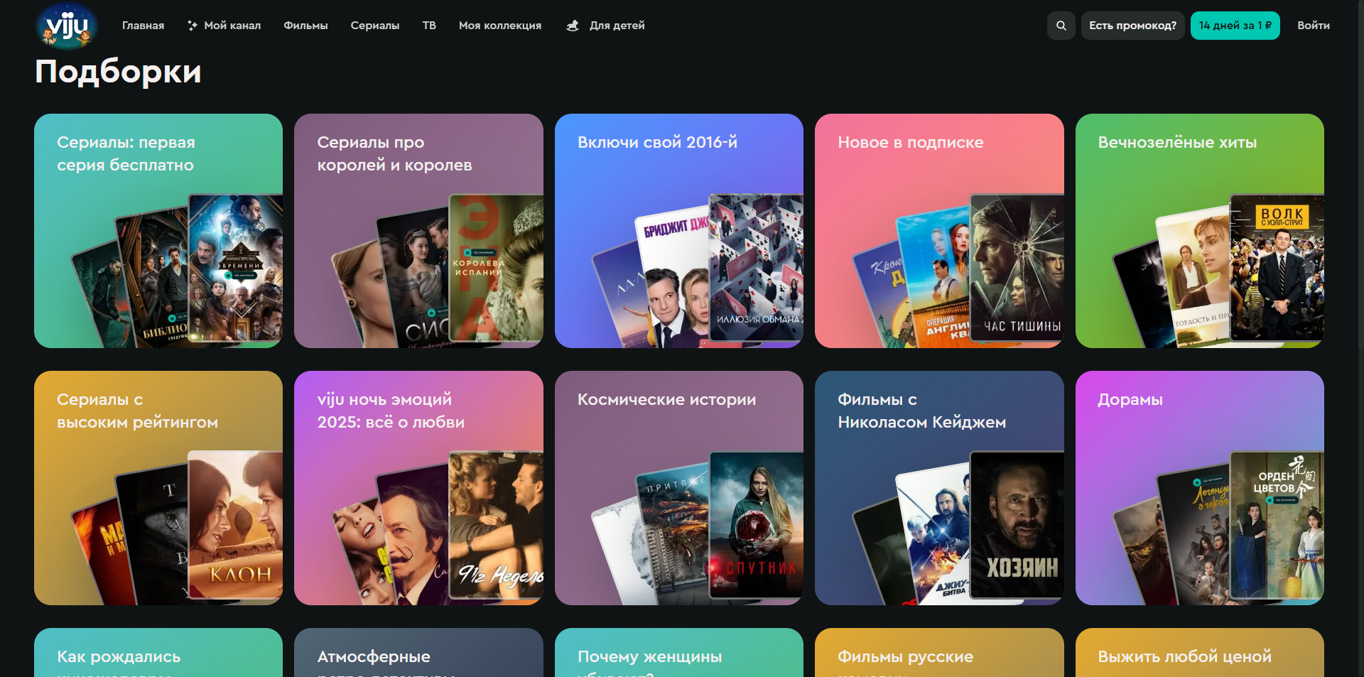Click the Есть промокод? button
Viewport: 1364px width, 677px height.
1132,26
